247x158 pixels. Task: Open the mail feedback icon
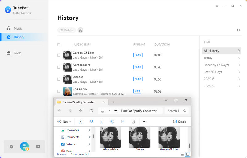point(38,147)
